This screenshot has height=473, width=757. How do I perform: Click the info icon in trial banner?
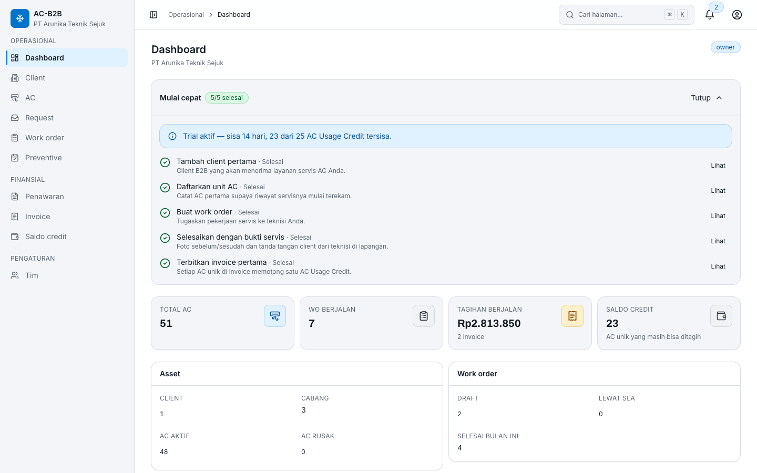[x=172, y=136]
